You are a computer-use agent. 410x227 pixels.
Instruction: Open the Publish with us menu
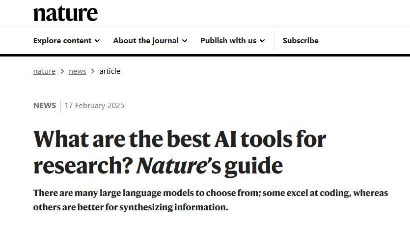click(232, 40)
